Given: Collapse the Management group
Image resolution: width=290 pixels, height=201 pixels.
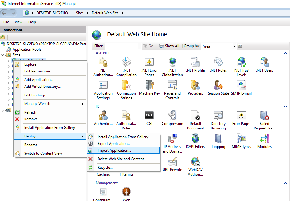Looking at the screenshot, I should (x=285, y=183).
